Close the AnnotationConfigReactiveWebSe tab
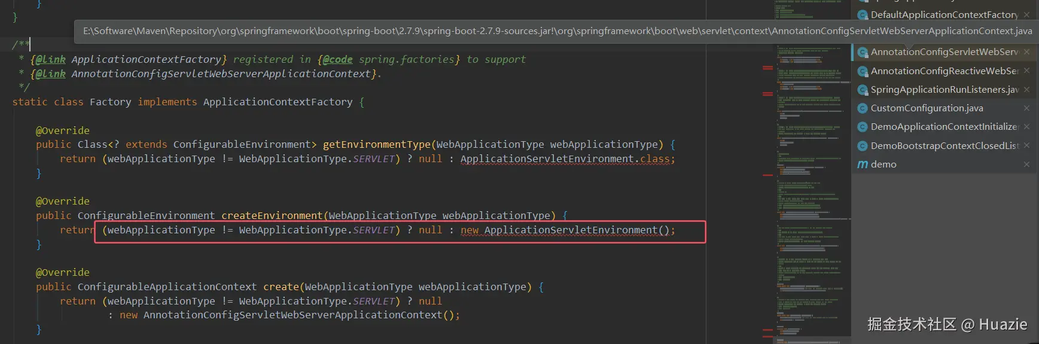The height and width of the screenshot is (344, 1039). [1026, 71]
